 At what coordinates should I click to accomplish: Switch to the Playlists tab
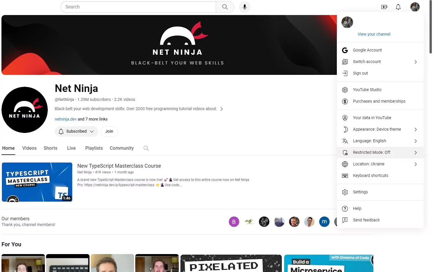[x=94, y=148]
